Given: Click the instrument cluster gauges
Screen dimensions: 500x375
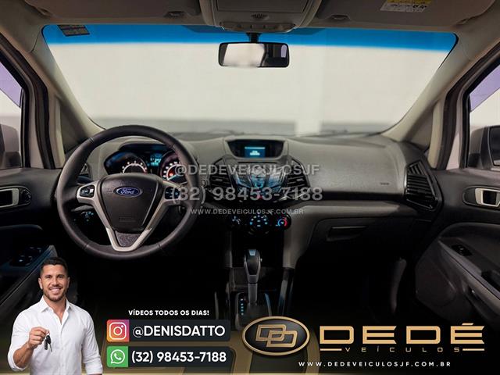Looking at the screenshot, I should point(145,164).
